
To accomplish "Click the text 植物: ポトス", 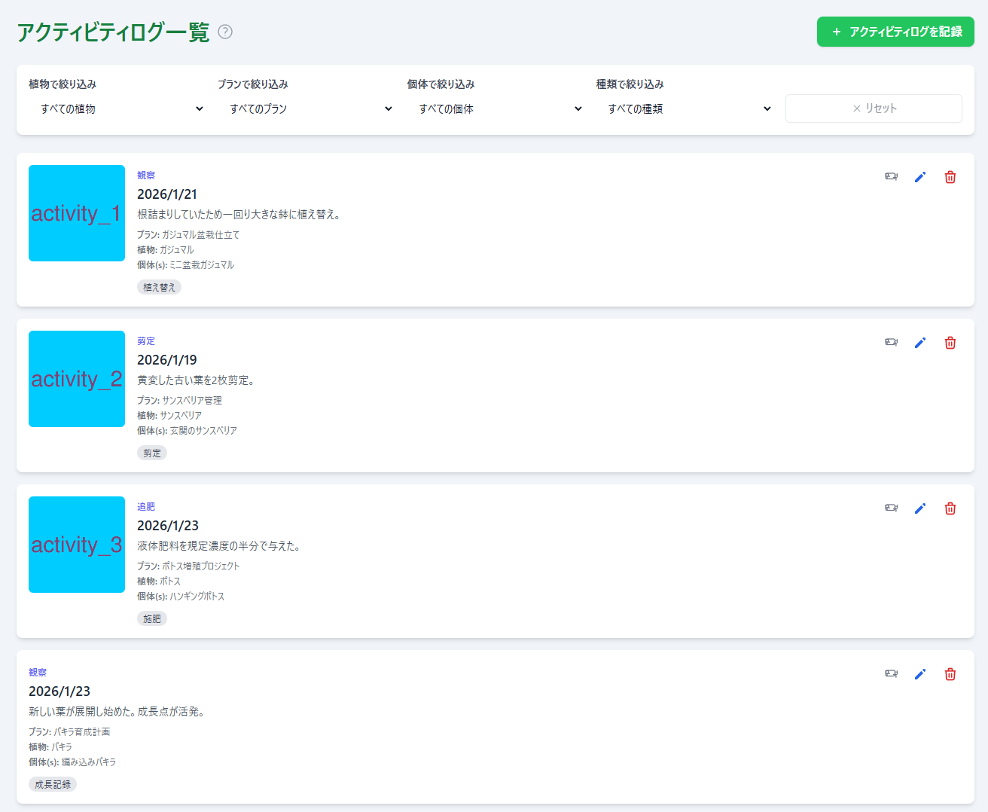I will 159,582.
